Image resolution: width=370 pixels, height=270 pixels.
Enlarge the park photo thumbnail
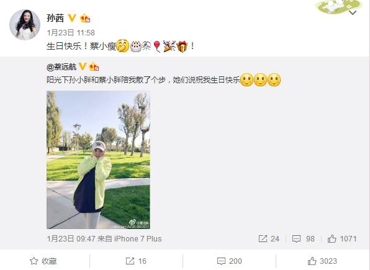(99, 160)
